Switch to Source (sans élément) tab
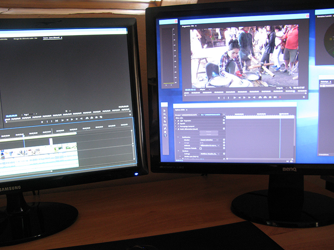Screen dimensions: 334x250 (x=51, y=38)
